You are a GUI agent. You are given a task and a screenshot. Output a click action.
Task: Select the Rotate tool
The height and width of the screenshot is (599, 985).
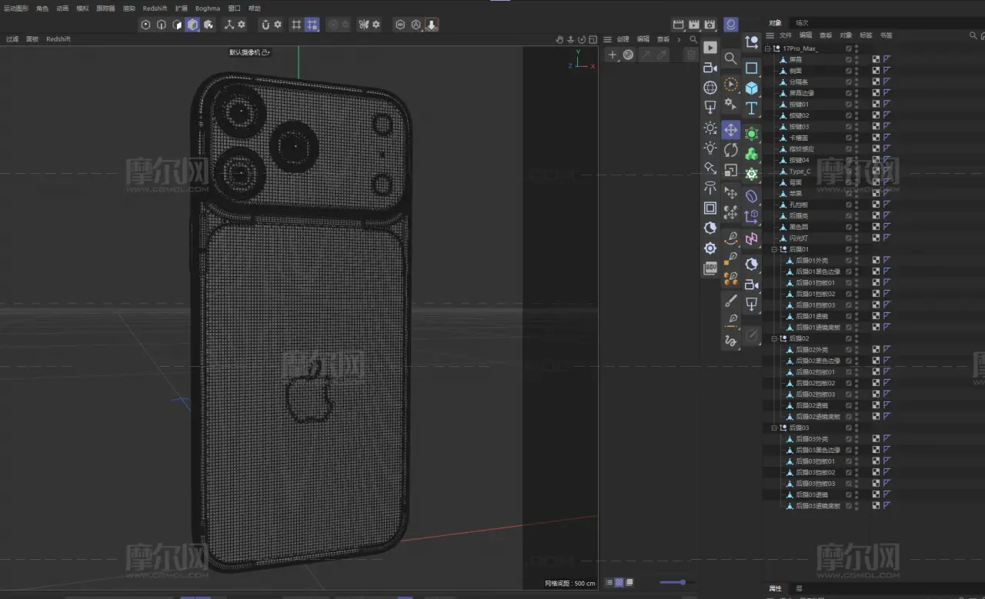pyautogui.click(x=730, y=150)
